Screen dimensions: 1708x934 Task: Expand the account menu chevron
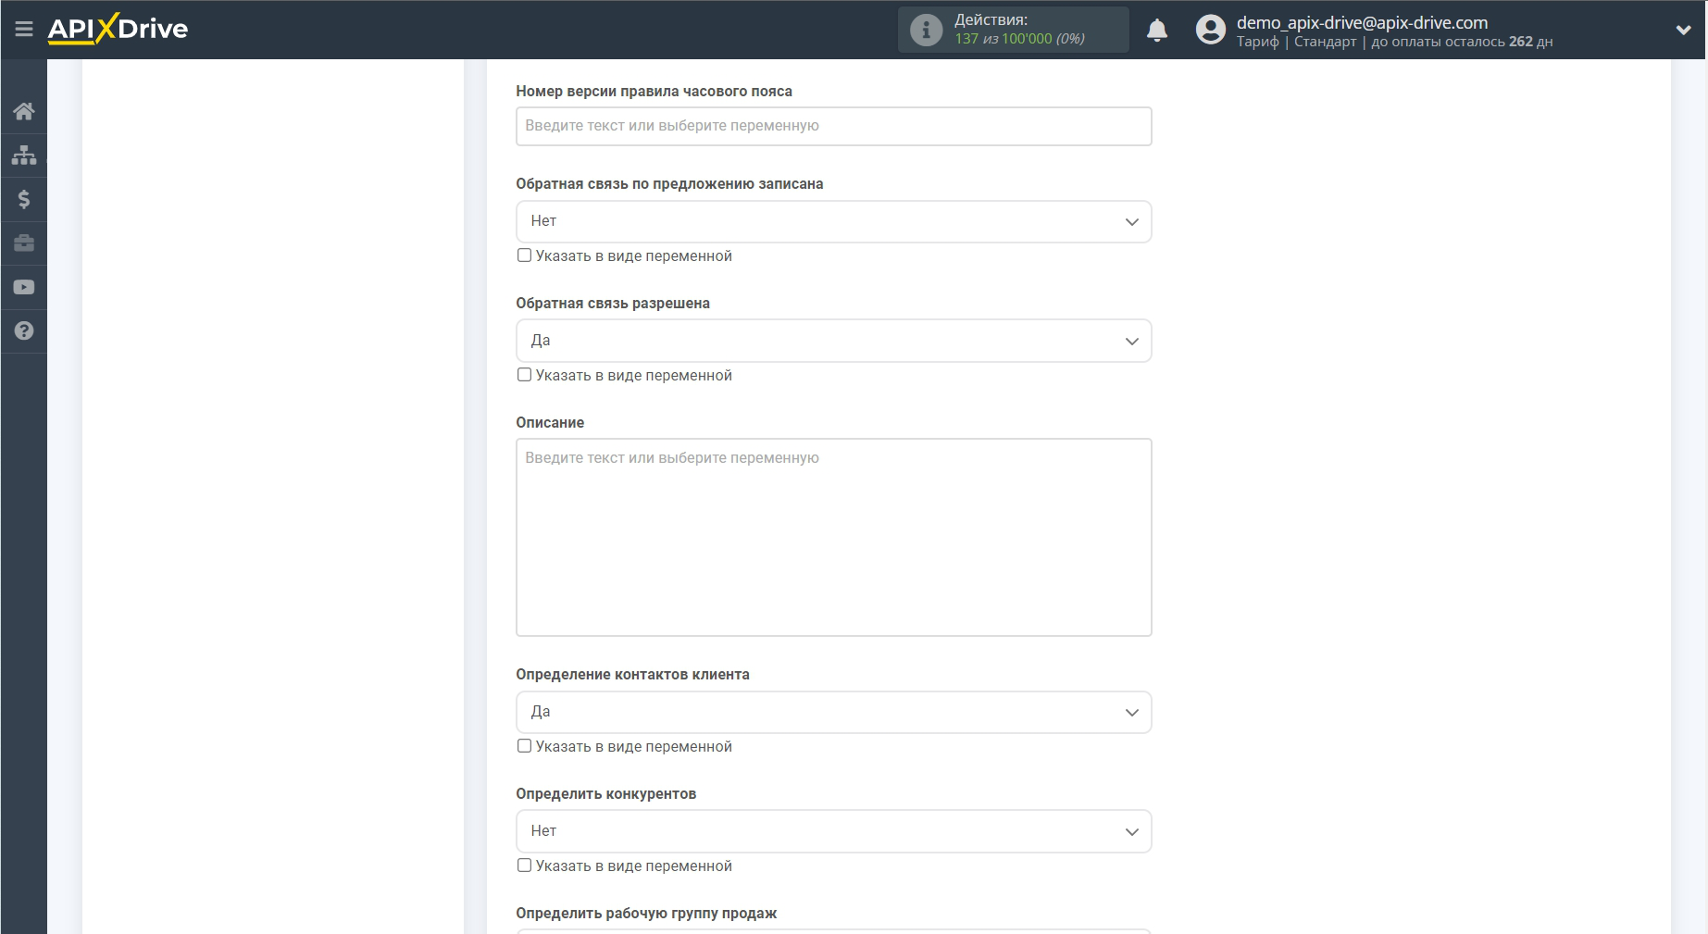pos(1683,31)
